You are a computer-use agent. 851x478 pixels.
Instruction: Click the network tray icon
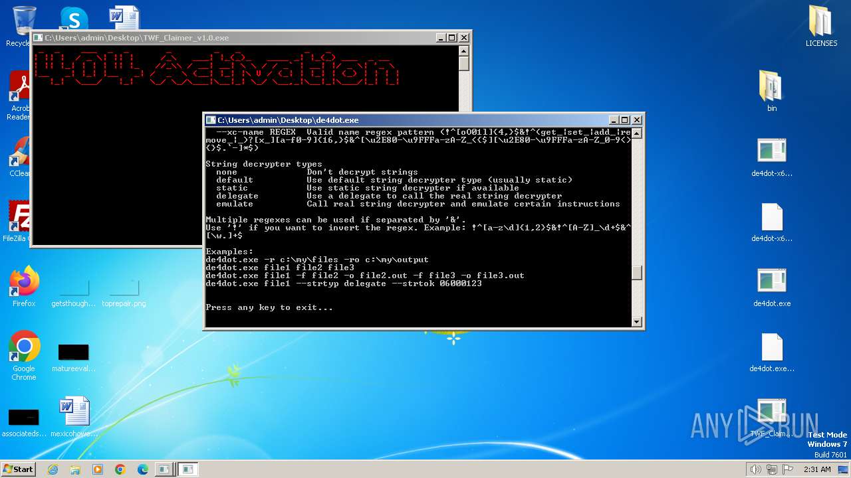772,469
